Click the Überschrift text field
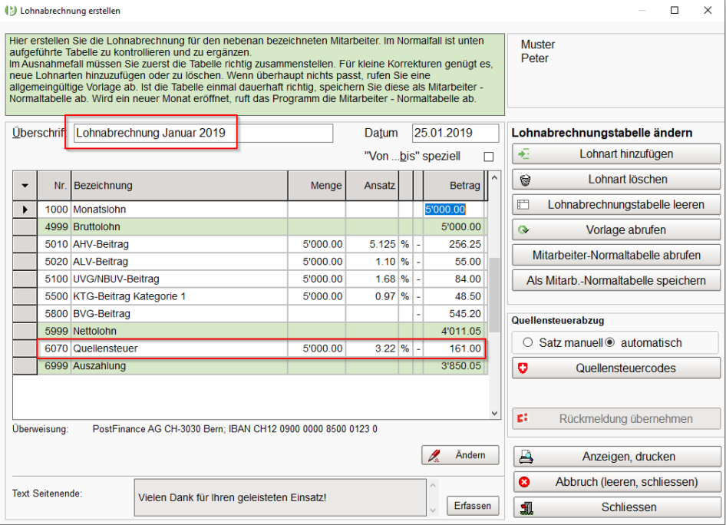This screenshot has height=525, width=726. [x=203, y=133]
